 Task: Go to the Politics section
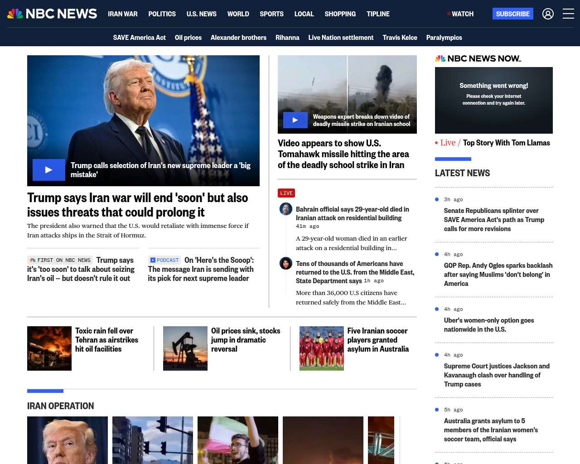(x=162, y=14)
